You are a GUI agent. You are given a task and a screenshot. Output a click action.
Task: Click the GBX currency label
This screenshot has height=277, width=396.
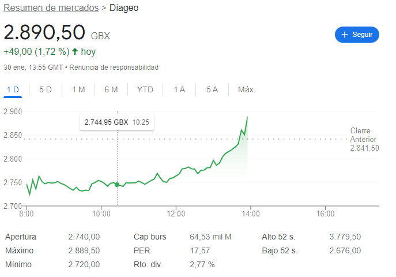pyautogui.click(x=100, y=36)
